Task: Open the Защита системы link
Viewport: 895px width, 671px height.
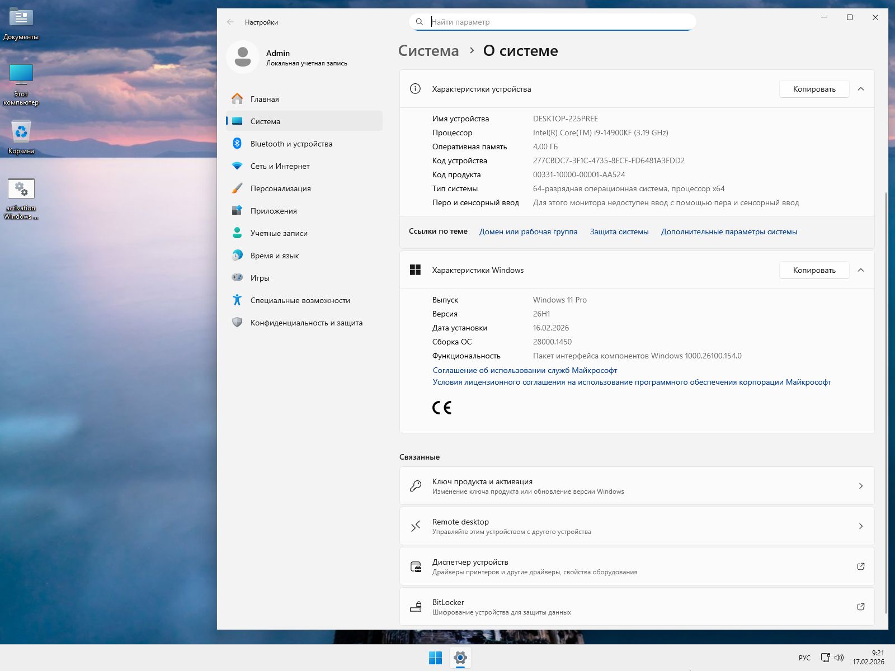Action: [618, 231]
